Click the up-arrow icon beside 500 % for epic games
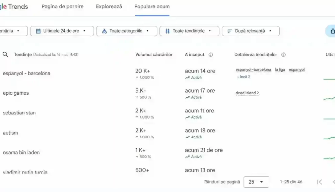The width and height of the screenshot is (335, 192). (x=137, y=97)
